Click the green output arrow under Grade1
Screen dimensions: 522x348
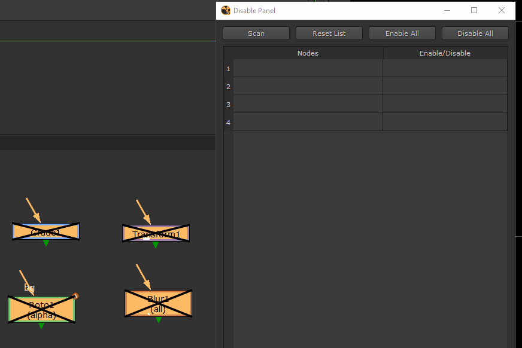click(x=46, y=243)
